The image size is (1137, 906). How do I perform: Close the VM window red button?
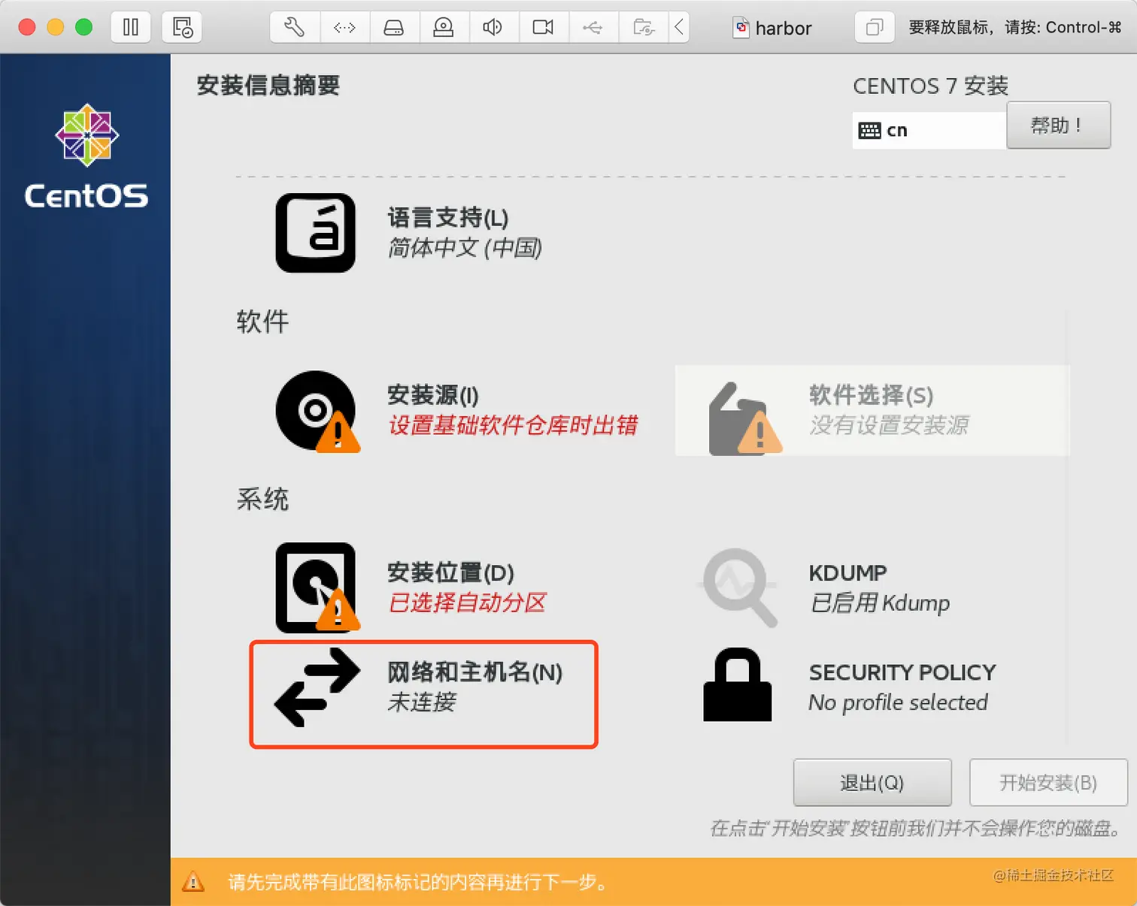point(27,27)
